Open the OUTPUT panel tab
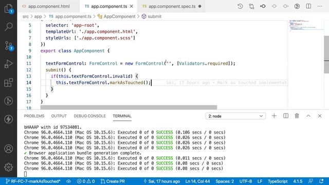Viewport: 329px width, 185px height. point(59,116)
